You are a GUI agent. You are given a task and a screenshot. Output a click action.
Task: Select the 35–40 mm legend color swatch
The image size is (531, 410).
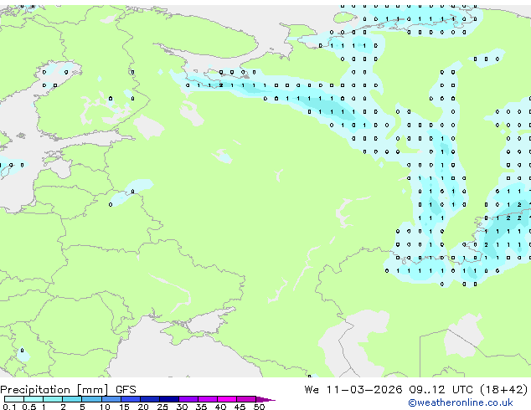point(208,399)
